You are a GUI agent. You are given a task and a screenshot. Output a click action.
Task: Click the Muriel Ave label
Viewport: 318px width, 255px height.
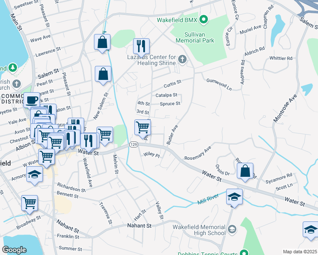tap(250, 30)
